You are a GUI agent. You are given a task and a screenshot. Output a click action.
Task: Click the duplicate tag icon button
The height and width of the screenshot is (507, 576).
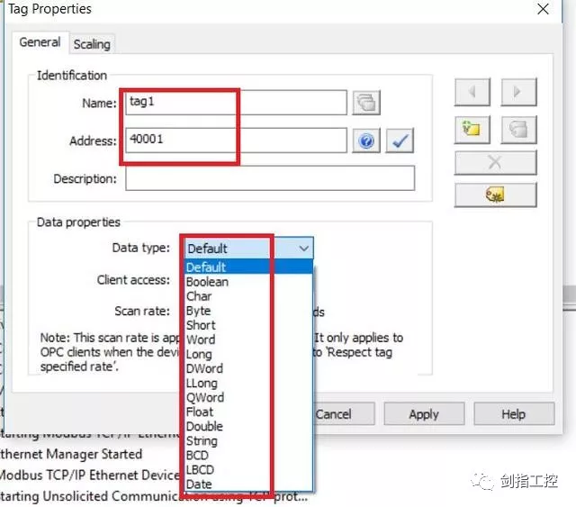517,129
